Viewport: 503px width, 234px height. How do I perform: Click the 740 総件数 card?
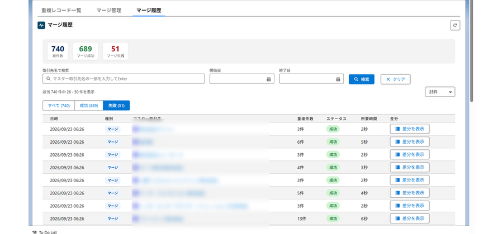click(58, 51)
